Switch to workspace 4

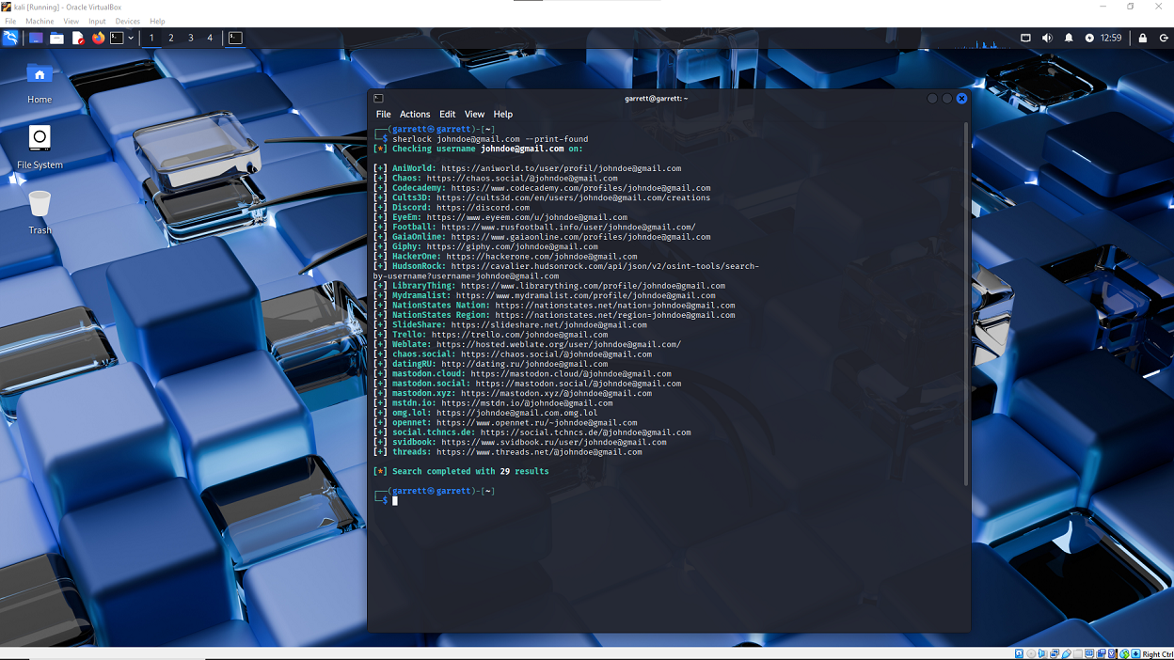[x=210, y=38]
